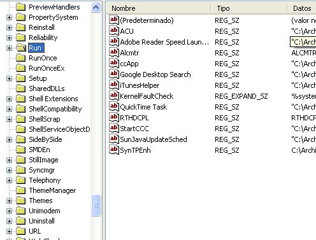This screenshot has width=316, height=240.
Task: Select the SynTPEnh value name
Action: point(135,150)
